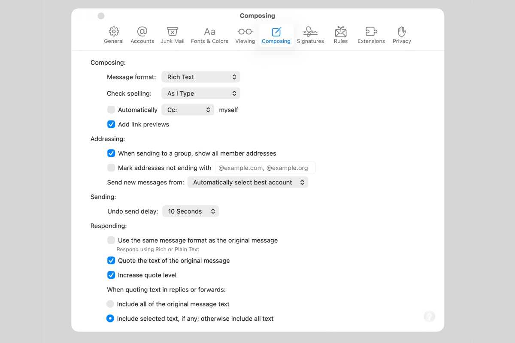Click the help question mark button
The width and height of the screenshot is (515, 343).
[429, 316]
